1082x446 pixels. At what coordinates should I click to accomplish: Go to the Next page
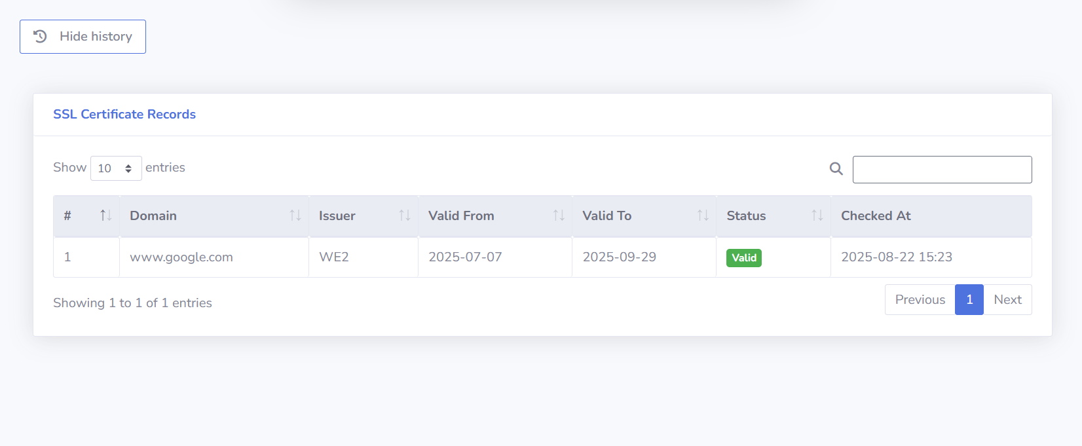[1007, 299]
